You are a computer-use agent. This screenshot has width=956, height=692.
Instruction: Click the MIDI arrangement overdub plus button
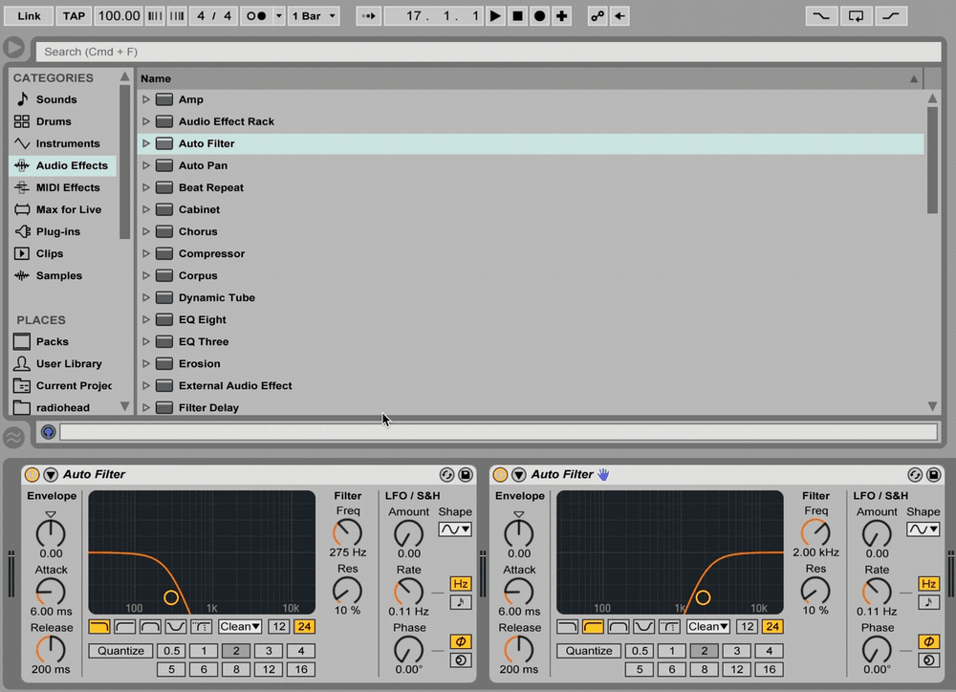click(x=561, y=16)
